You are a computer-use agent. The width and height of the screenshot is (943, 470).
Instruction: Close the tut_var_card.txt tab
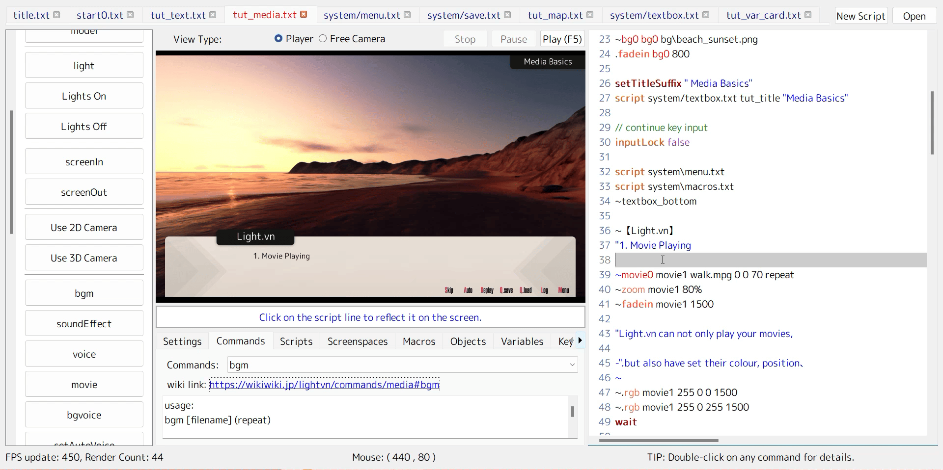[808, 15]
